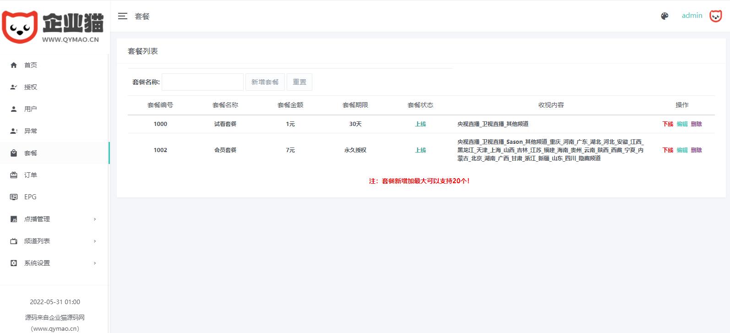The image size is (730, 333).
Task: Click the 套餐编号 column header
Action: pos(160,105)
